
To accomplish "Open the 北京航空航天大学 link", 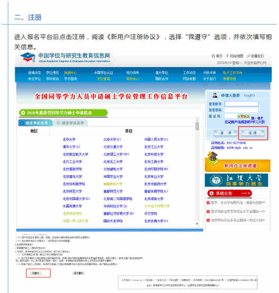I will click(75, 154).
